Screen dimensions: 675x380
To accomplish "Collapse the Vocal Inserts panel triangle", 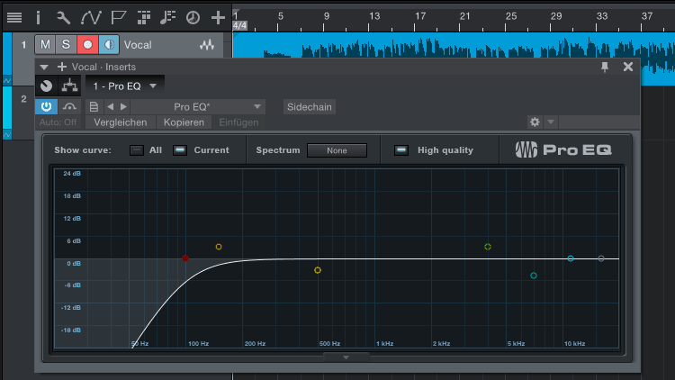I will (44, 68).
